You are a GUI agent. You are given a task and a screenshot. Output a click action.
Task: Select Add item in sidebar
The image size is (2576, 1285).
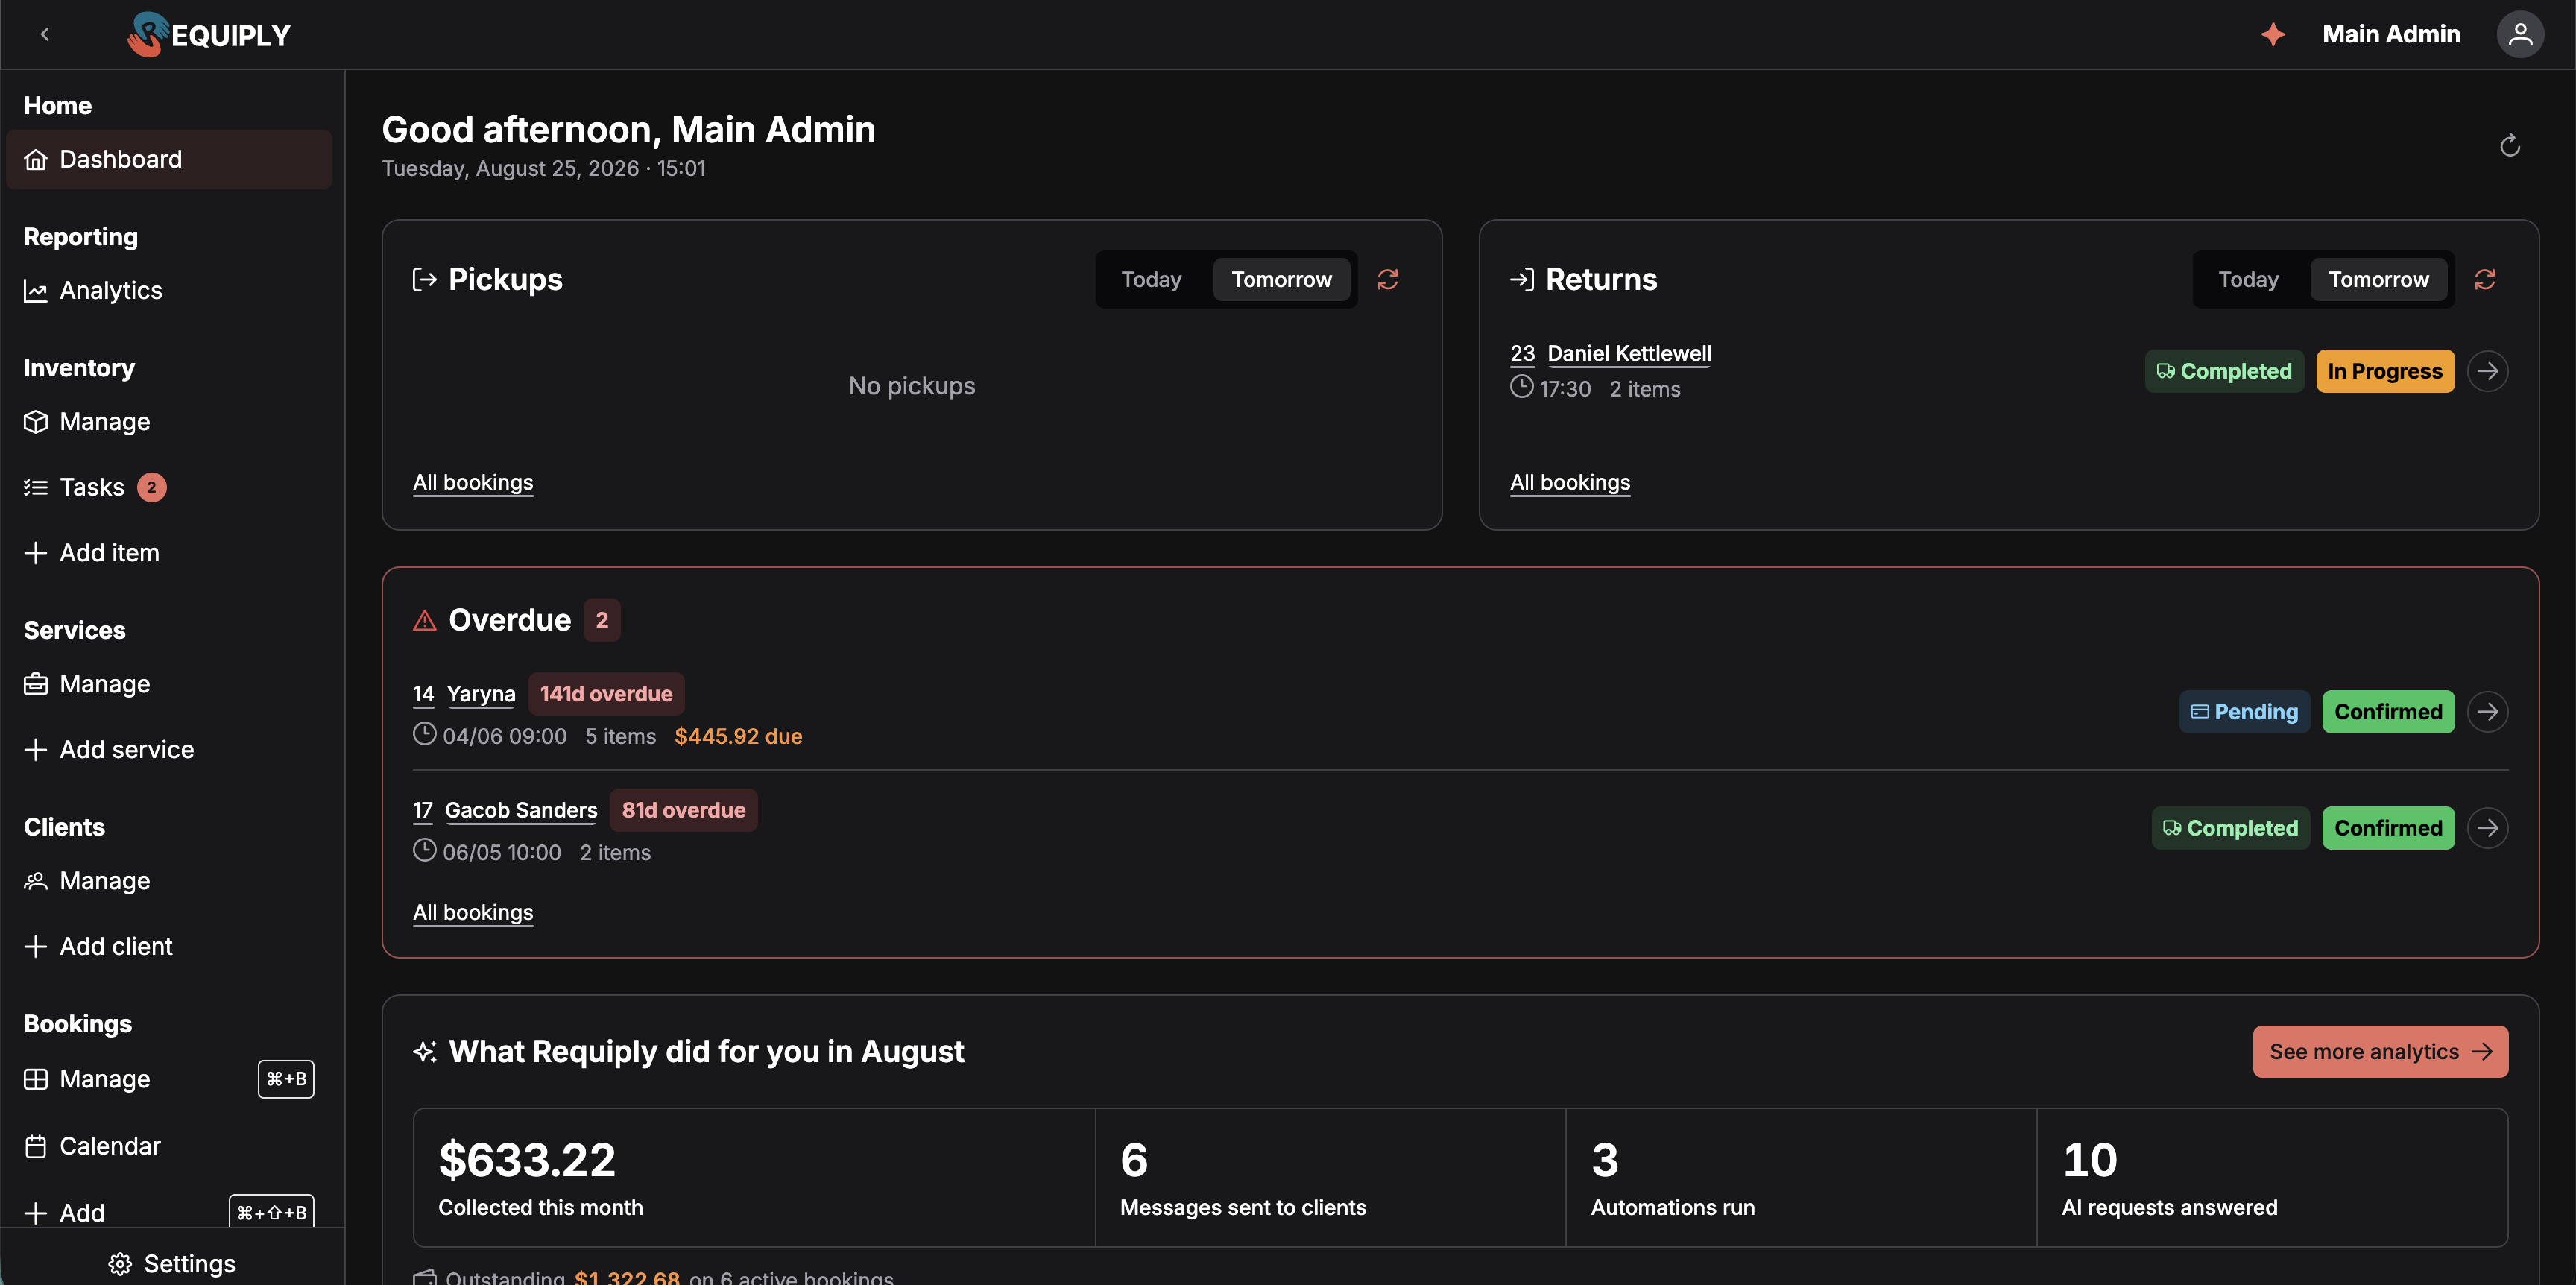tap(169, 552)
